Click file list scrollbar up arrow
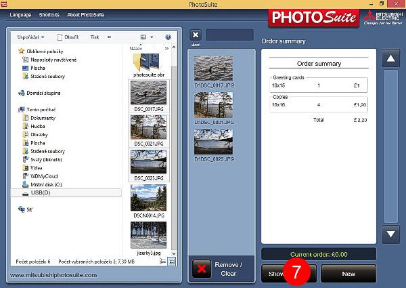Image resolution: width=406 pixels, height=288 pixels. [174, 47]
